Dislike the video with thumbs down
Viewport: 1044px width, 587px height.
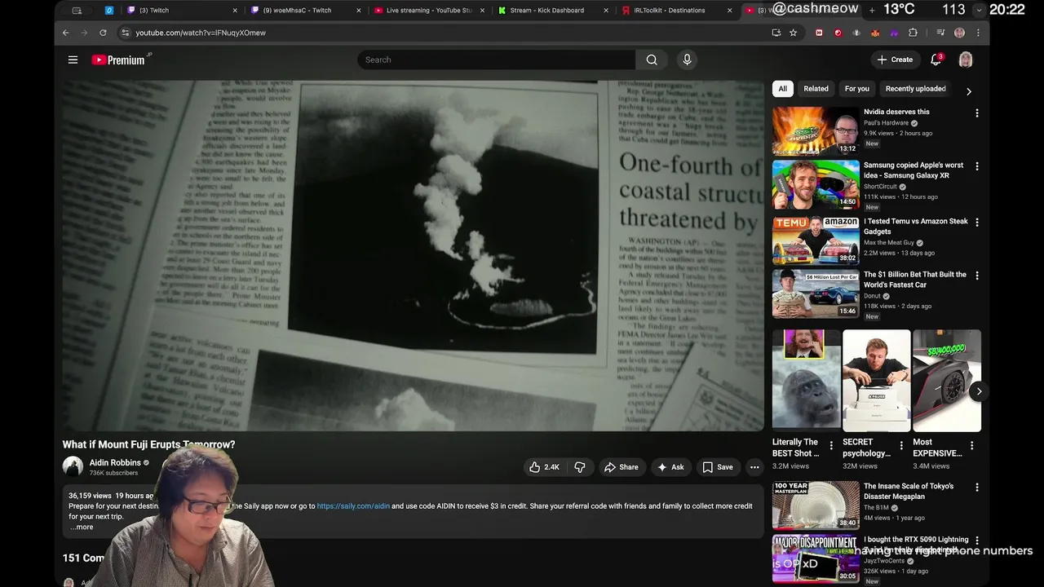coord(580,467)
